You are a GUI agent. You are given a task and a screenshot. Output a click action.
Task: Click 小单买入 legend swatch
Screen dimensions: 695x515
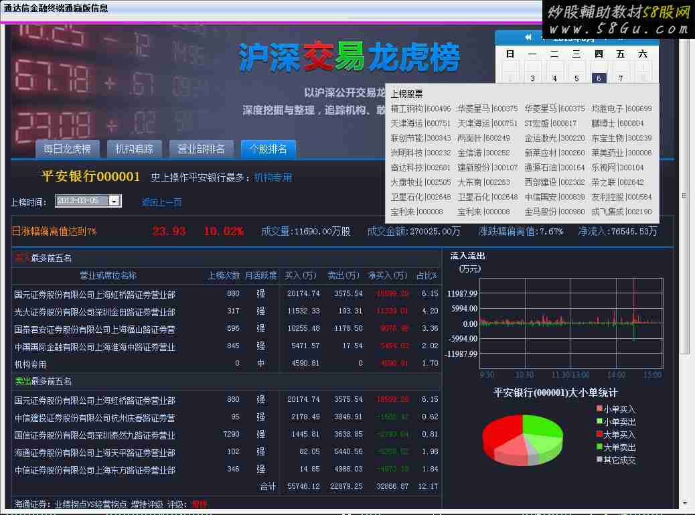pos(599,409)
